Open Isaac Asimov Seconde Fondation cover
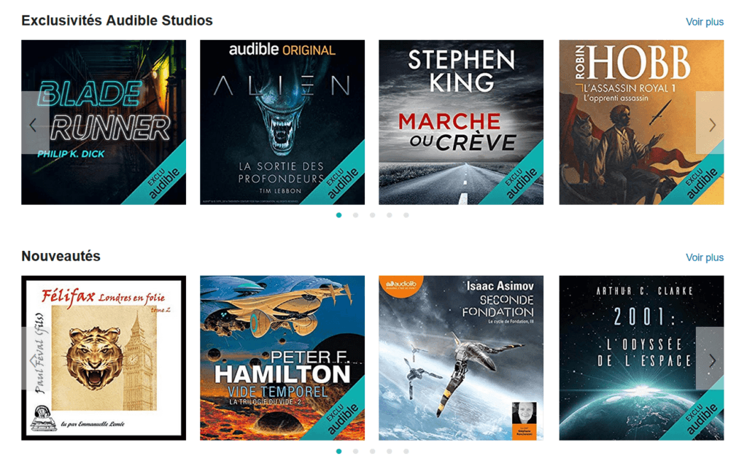Screen dimensions: 747x464 pos(461,357)
